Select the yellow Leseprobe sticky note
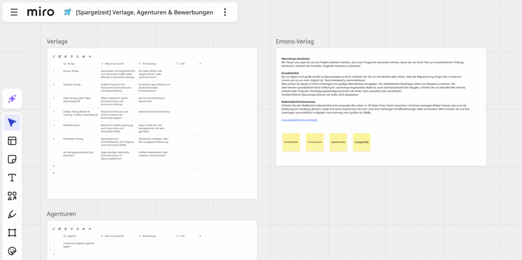This screenshot has width=522, height=260. click(361, 142)
